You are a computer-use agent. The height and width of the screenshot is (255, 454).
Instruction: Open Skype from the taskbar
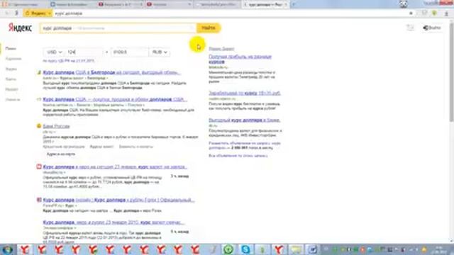pos(245,249)
